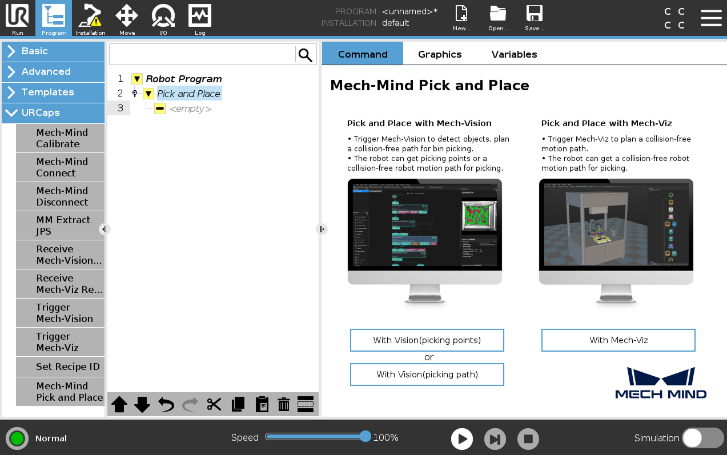
Task: Undo the last program edit
Action: coord(166,404)
